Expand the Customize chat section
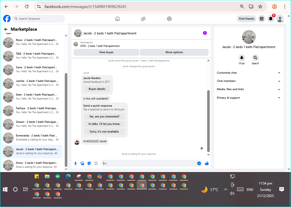Viewport: 291px width, 207px height. pyautogui.click(x=249, y=73)
